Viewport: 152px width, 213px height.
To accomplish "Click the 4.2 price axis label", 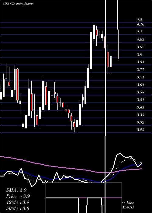I will point(139,20).
